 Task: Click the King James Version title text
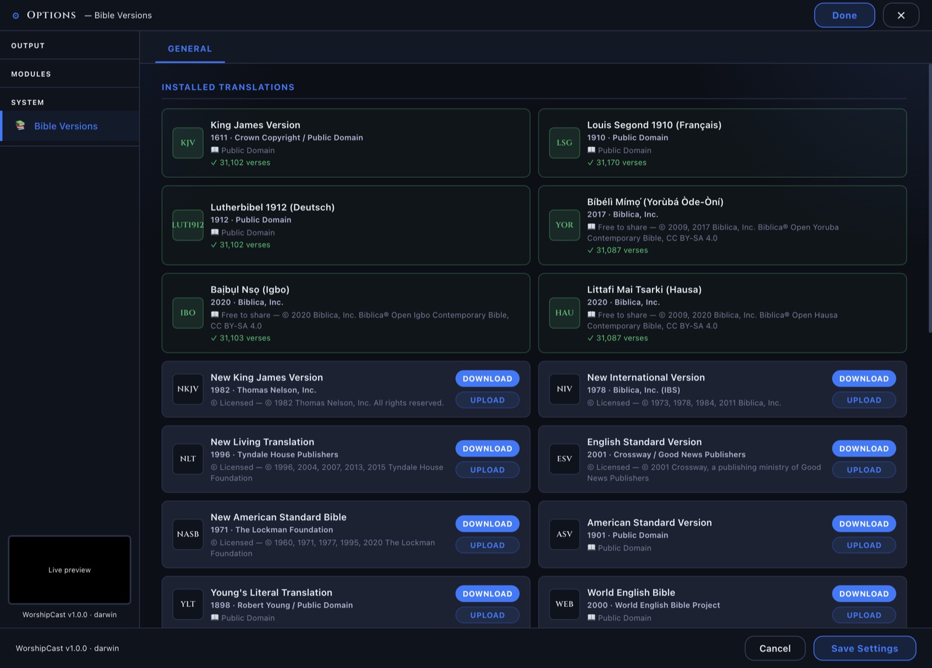tap(255, 125)
